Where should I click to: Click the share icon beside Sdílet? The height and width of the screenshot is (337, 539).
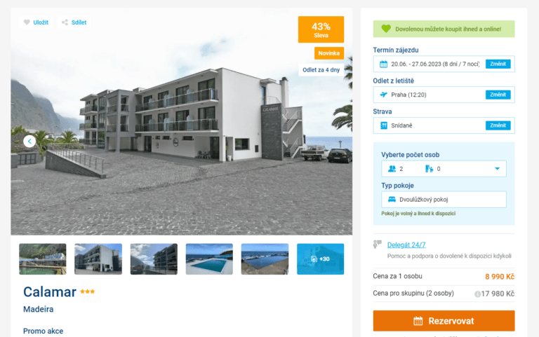click(x=65, y=22)
